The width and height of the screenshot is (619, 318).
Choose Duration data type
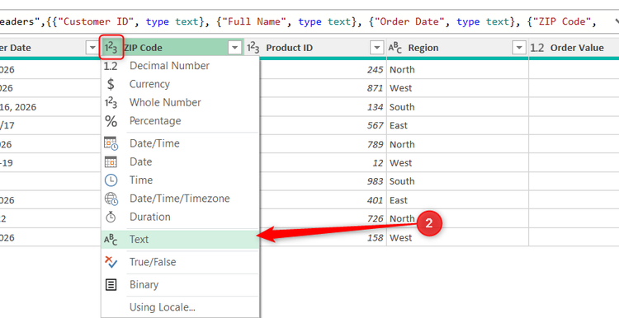[181, 217]
